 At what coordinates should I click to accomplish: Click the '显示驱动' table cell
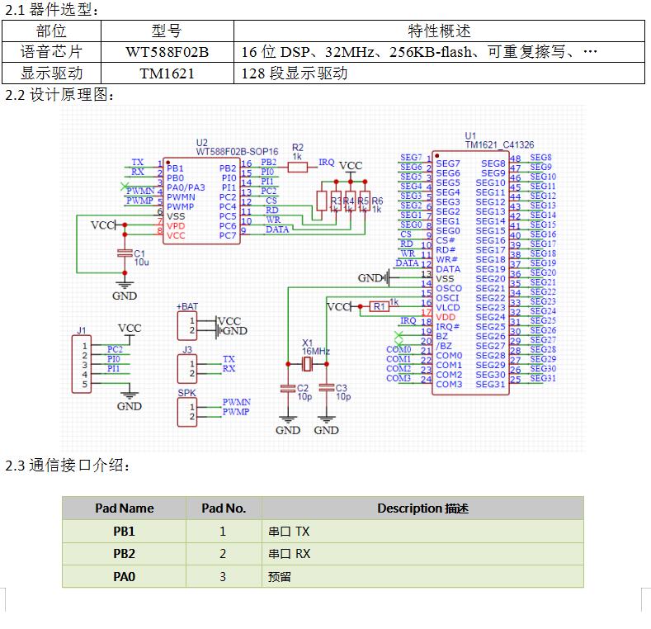[51, 73]
